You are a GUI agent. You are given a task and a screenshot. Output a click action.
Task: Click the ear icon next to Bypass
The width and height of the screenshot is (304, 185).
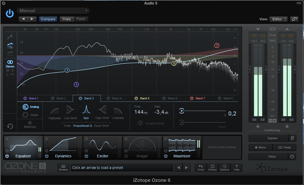point(292,138)
